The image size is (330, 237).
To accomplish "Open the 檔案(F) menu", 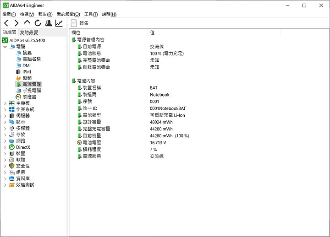I will [9, 14].
